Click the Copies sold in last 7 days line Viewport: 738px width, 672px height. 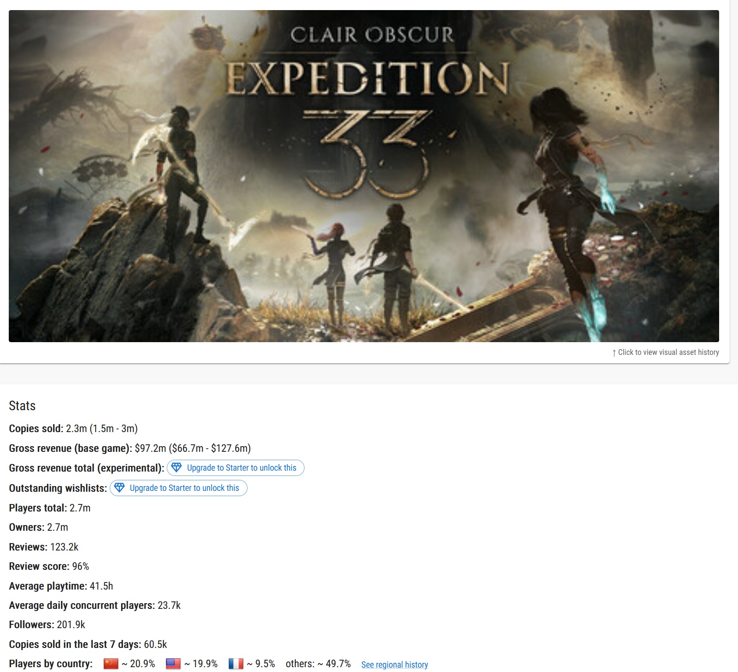tap(88, 644)
